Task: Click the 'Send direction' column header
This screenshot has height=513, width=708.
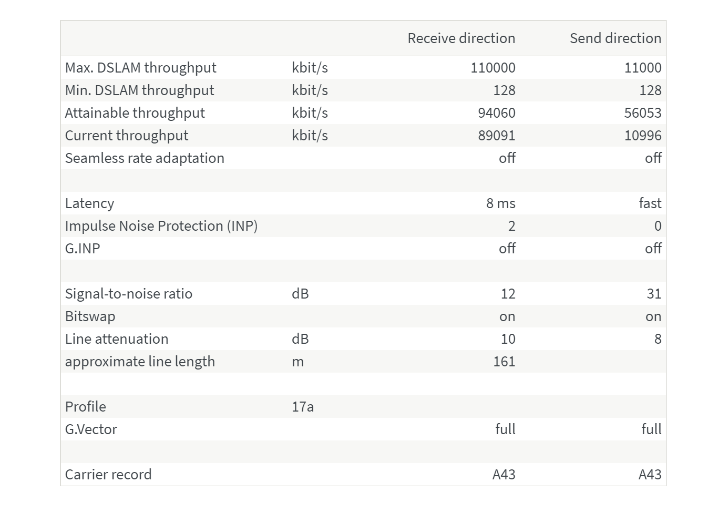Action: tap(615, 38)
